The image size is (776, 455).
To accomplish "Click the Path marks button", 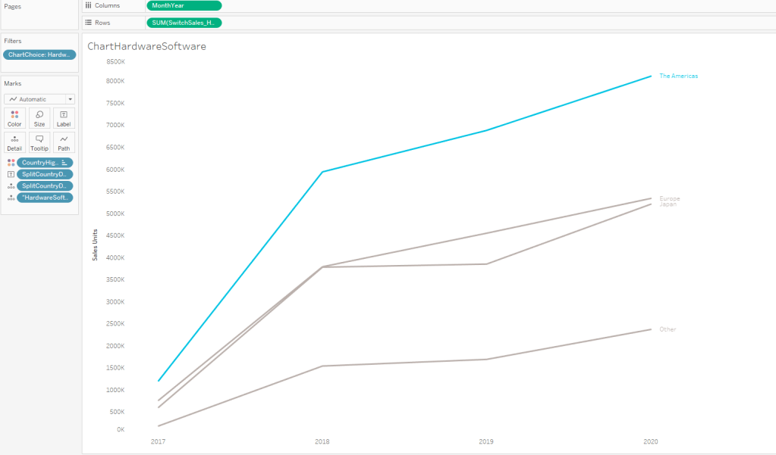I will pos(64,143).
